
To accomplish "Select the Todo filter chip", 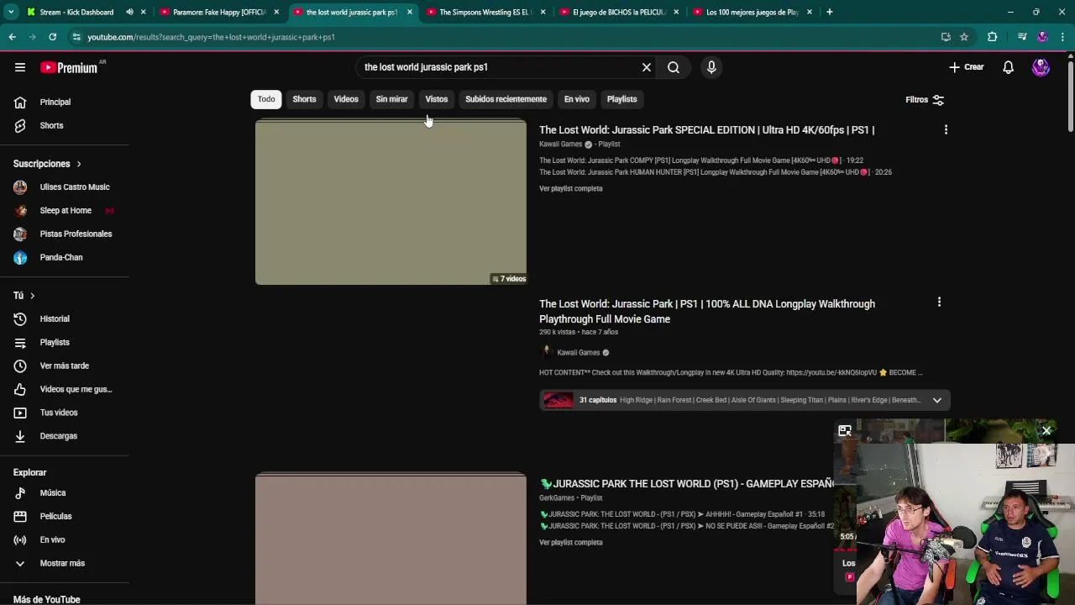I will [266, 99].
